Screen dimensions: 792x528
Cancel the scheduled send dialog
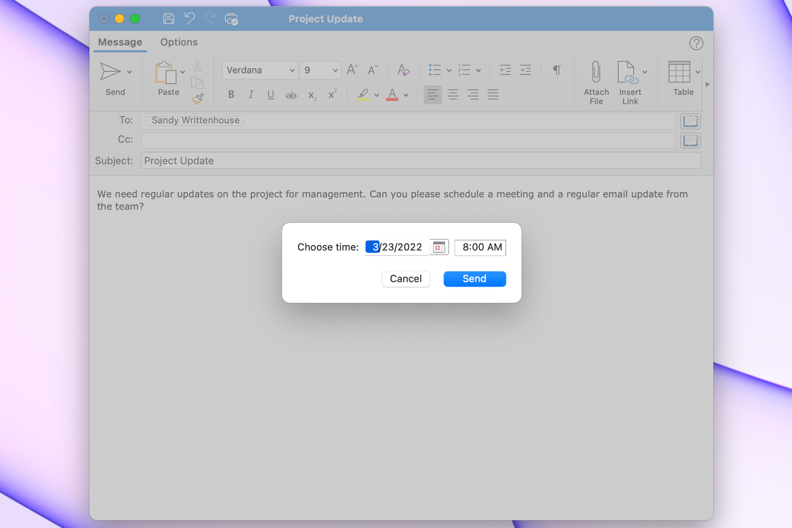(x=406, y=279)
